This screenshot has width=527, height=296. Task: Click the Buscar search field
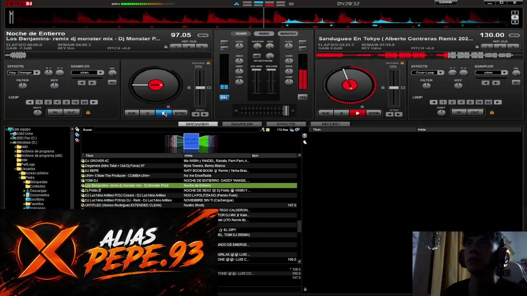point(177,130)
